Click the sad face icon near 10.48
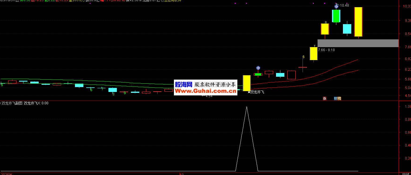Screen dimensions: 411x175 (x=336, y=6)
